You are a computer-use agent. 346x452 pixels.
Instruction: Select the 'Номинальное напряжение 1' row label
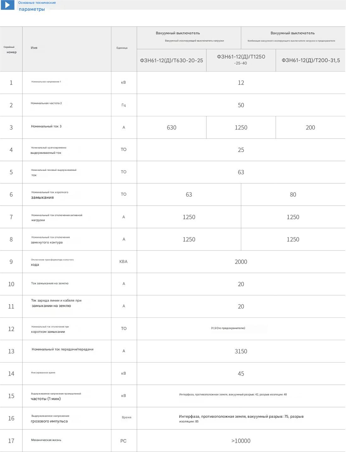[46, 82]
